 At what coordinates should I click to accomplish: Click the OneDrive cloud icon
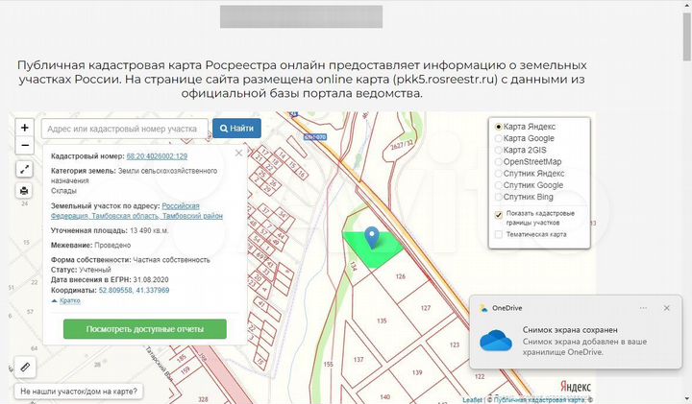(496, 340)
